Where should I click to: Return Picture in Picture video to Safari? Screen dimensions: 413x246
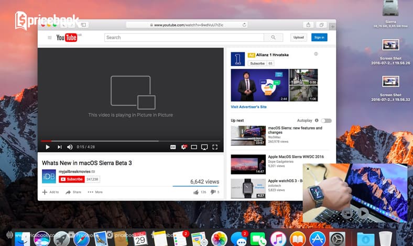347,213
